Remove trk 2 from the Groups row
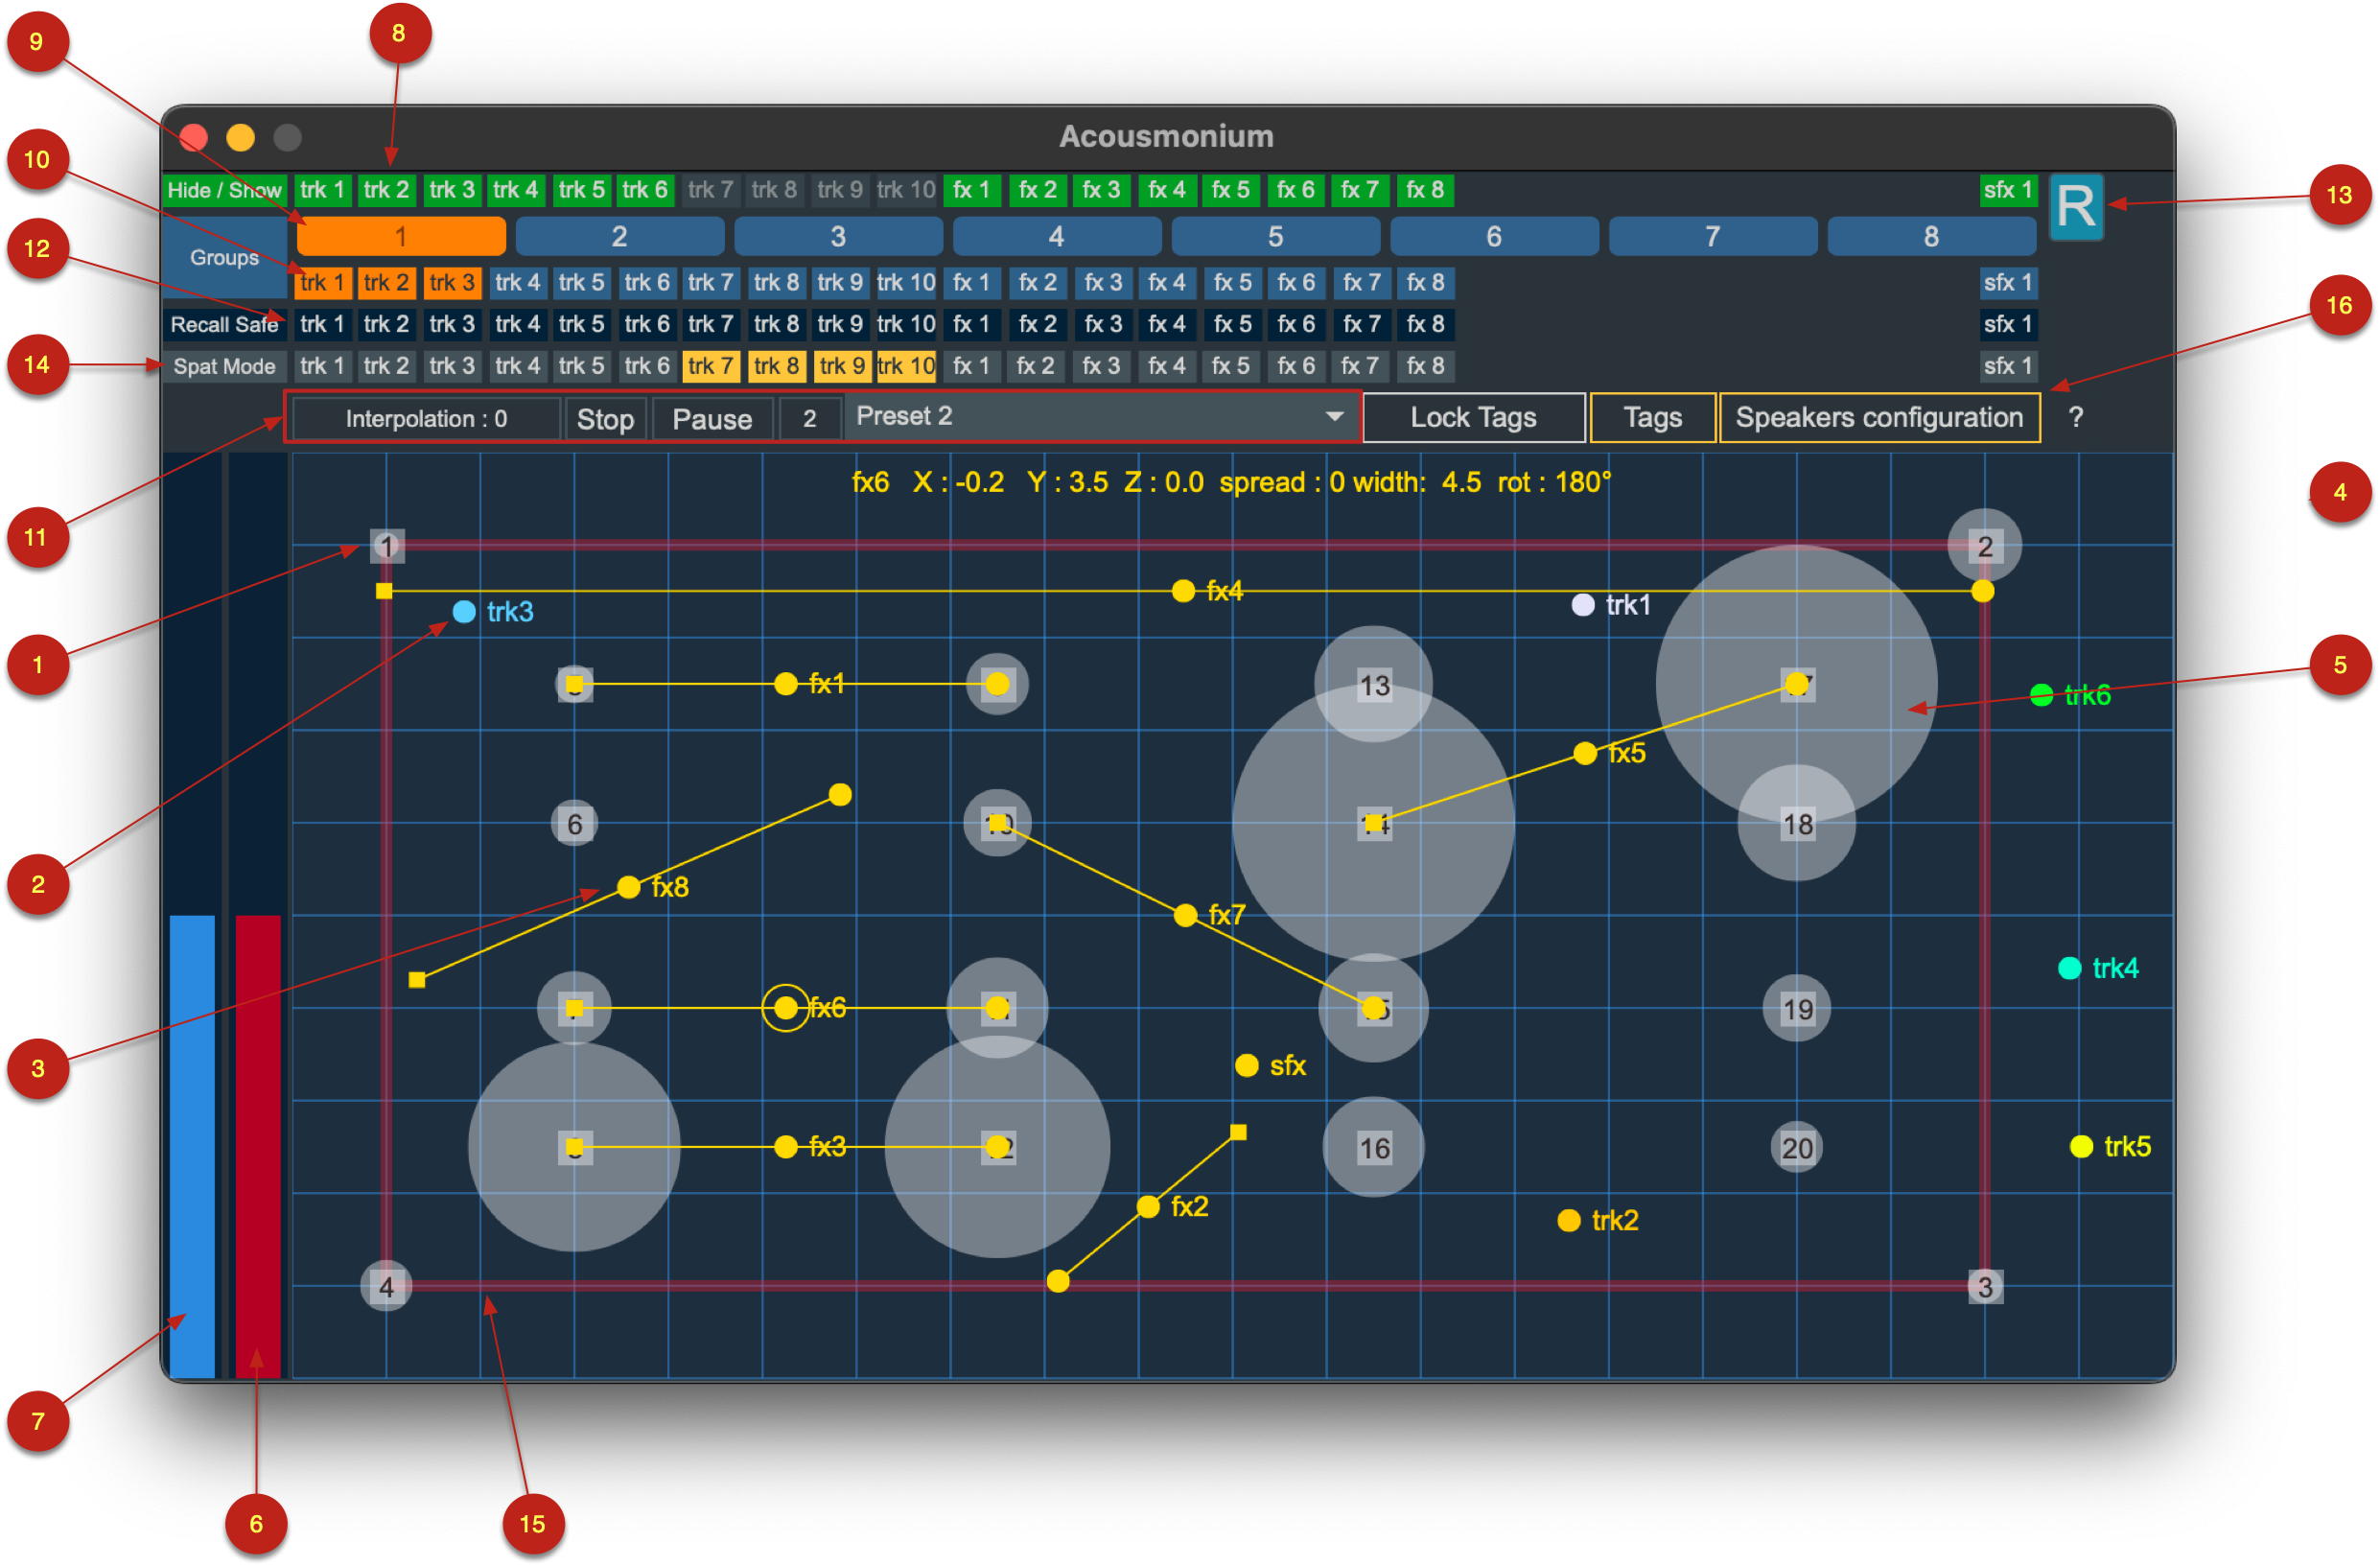The width and height of the screenshot is (2380, 1565). click(x=386, y=283)
